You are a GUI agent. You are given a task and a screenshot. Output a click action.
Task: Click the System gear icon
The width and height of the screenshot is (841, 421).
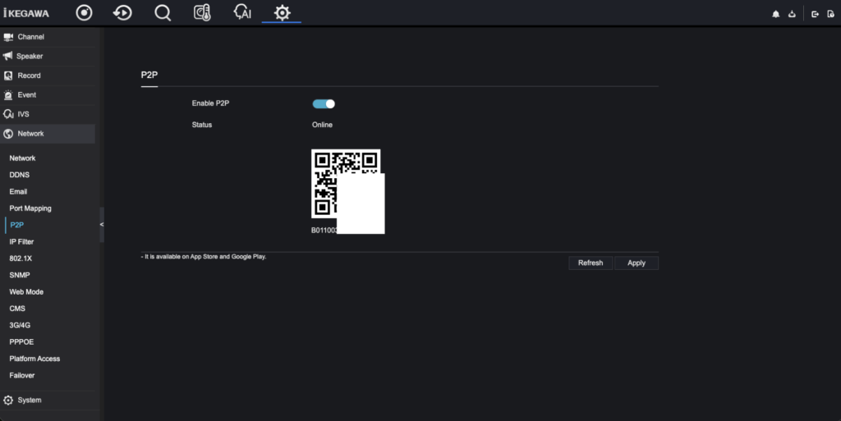[x=8, y=400]
